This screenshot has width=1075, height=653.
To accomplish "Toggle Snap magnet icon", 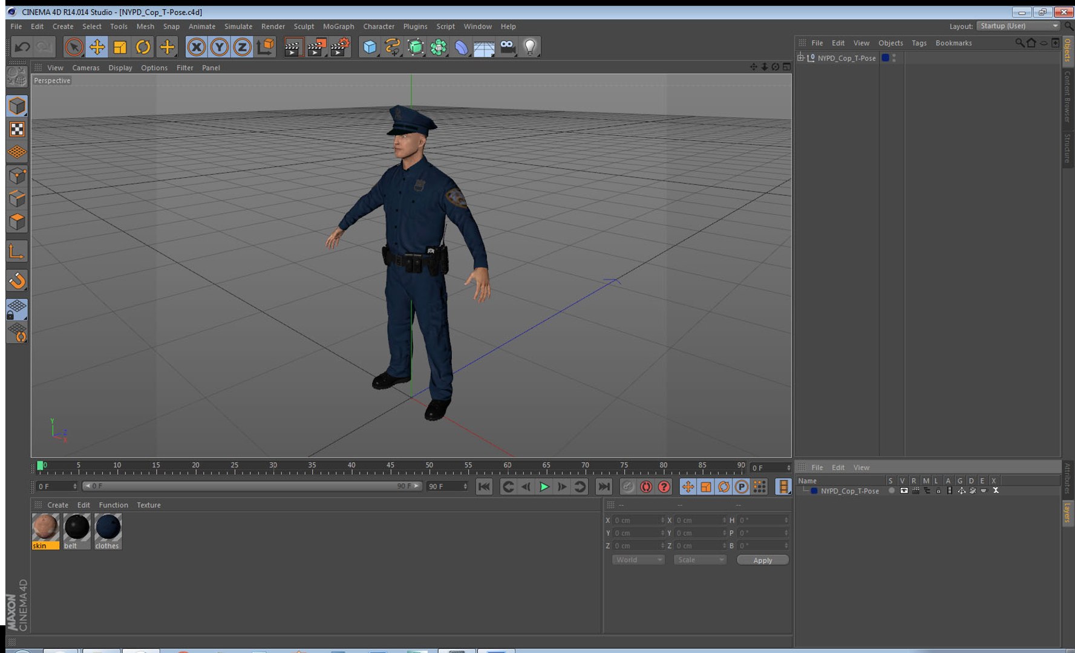I will [x=17, y=280].
